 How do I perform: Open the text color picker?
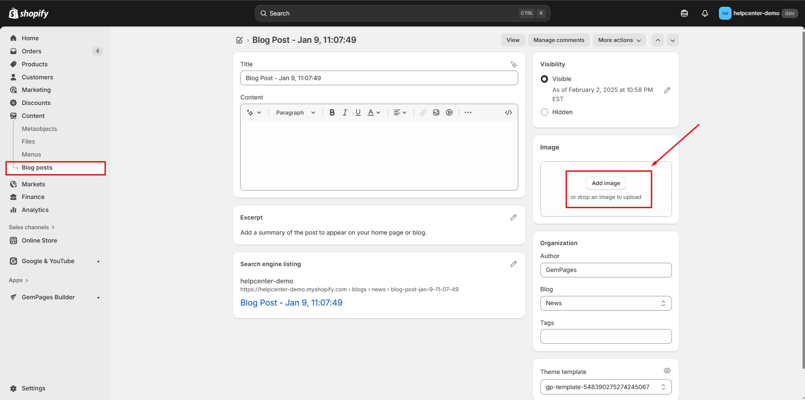373,112
